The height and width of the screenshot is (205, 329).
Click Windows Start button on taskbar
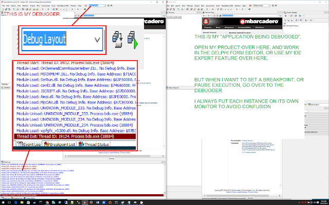pos(3,202)
